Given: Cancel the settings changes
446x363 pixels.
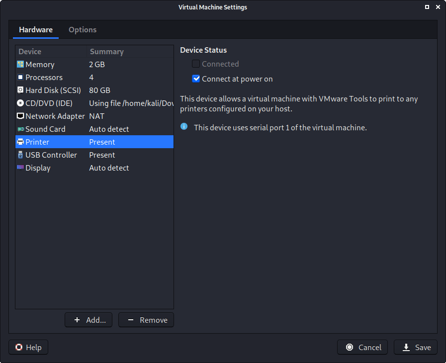Looking at the screenshot, I should [362, 347].
